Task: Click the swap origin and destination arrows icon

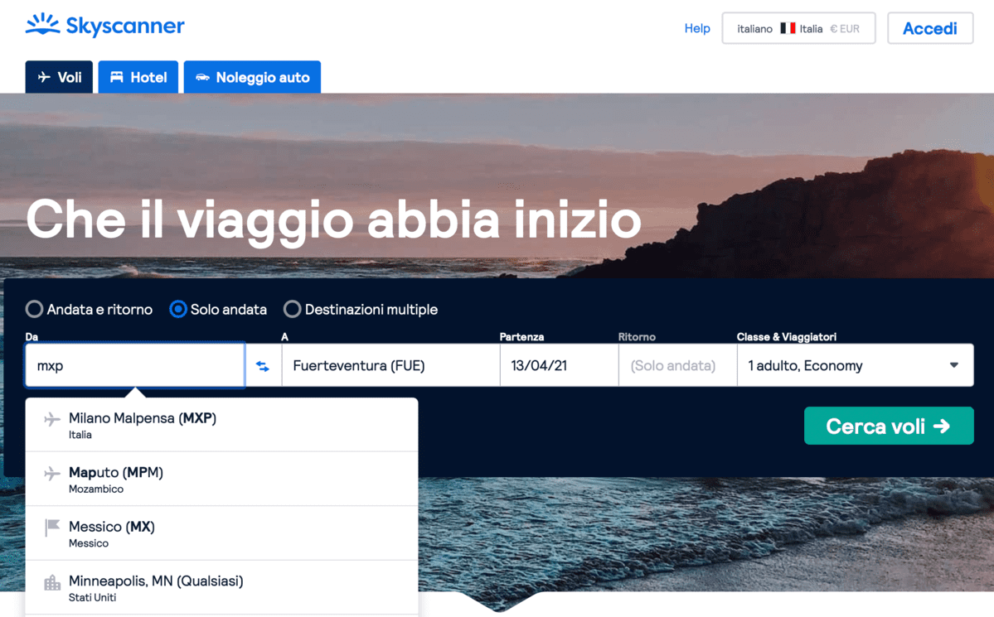Action: coord(263,366)
